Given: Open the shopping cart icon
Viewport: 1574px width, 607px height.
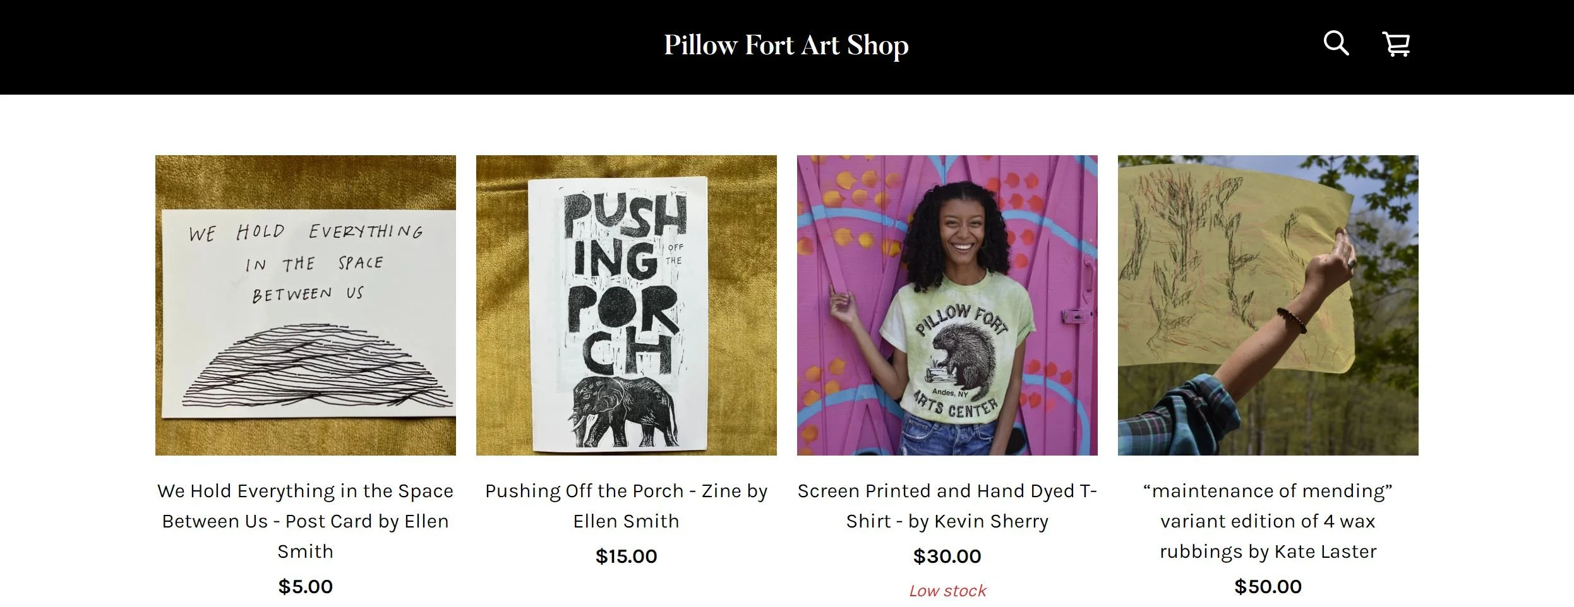Looking at the screenshot, I should click(1397, 44).
